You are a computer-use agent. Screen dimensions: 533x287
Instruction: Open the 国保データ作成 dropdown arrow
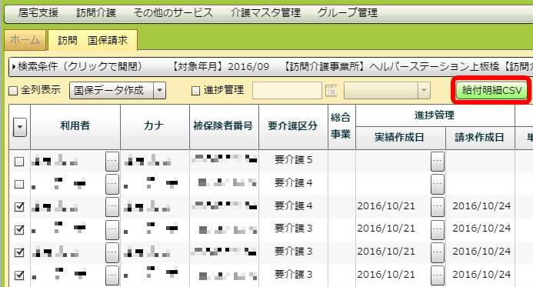click(x=159, y=91)
